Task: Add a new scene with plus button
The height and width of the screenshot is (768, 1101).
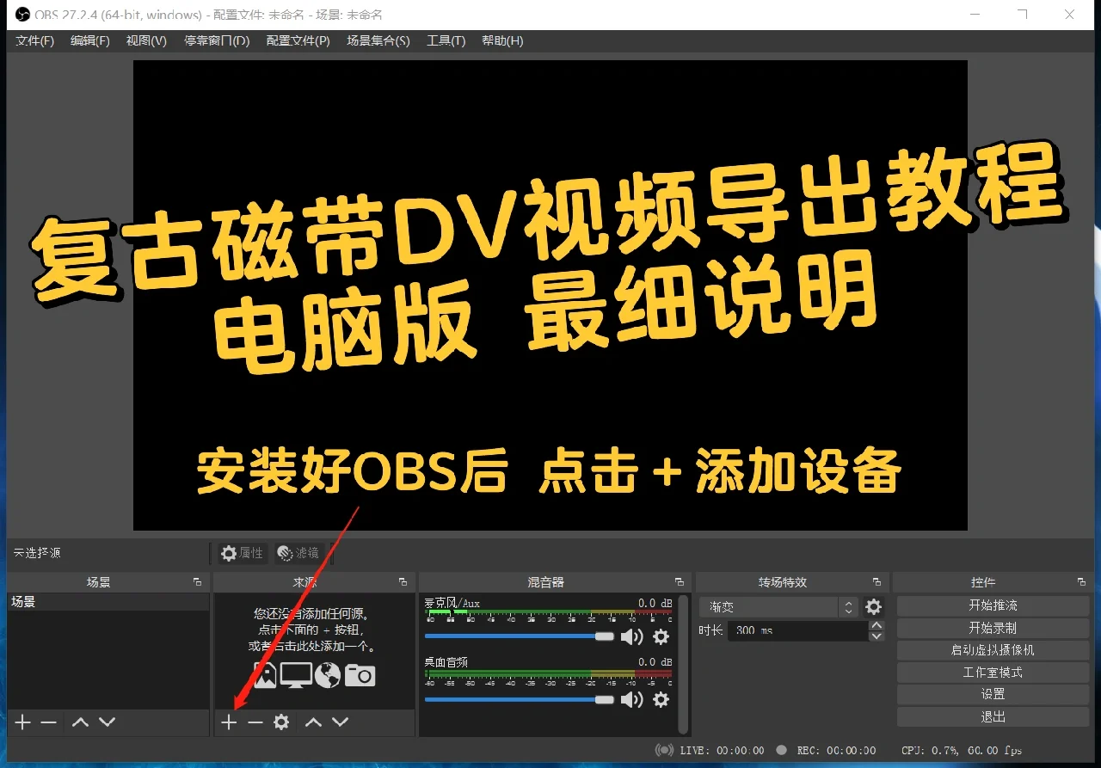Action: (23, 722)
